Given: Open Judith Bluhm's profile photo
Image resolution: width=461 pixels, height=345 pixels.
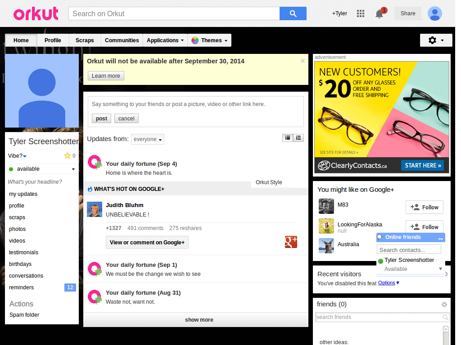Looking at the screenshot, I should (95, 209).
